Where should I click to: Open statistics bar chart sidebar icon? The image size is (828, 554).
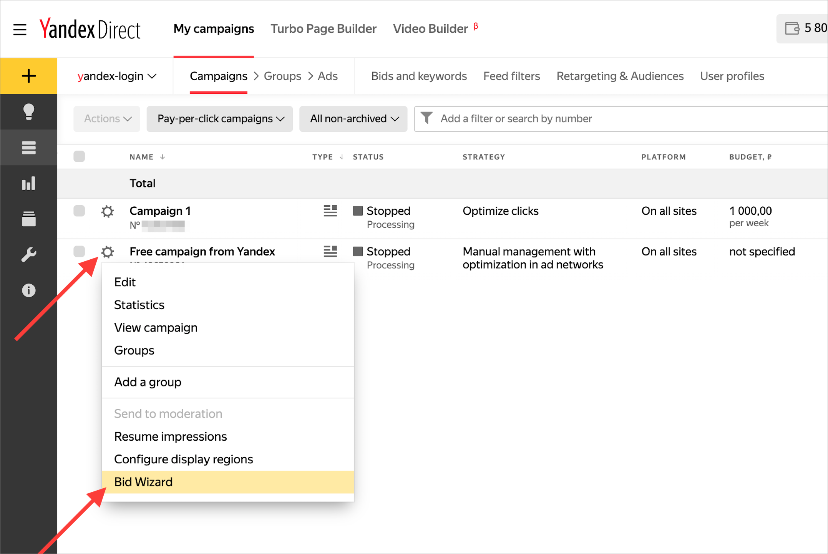tap(29, 183)
